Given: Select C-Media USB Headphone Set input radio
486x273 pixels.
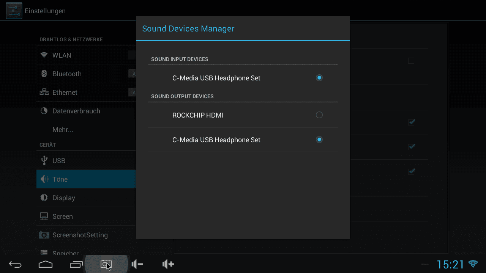Looking at the screenshot, I should pos(319,78).
